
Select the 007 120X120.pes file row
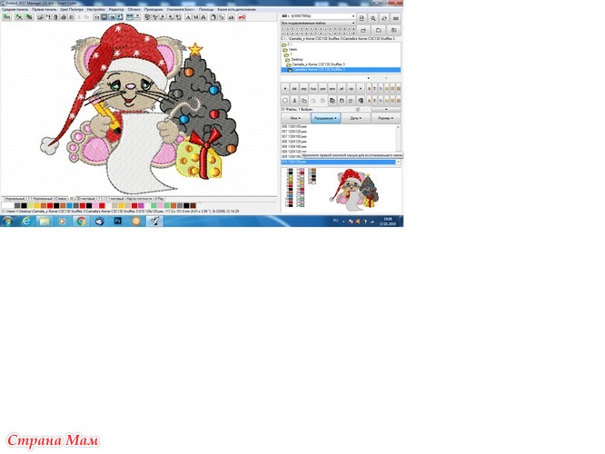294,132
